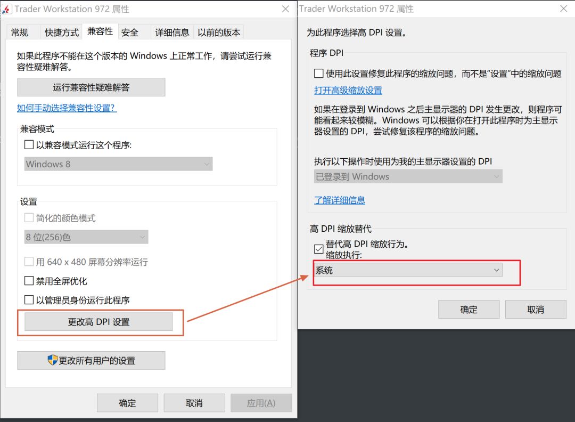Click the 运行兼容性疑难解答 button
The image size is (575, 422).
click(x=91, y=87)
